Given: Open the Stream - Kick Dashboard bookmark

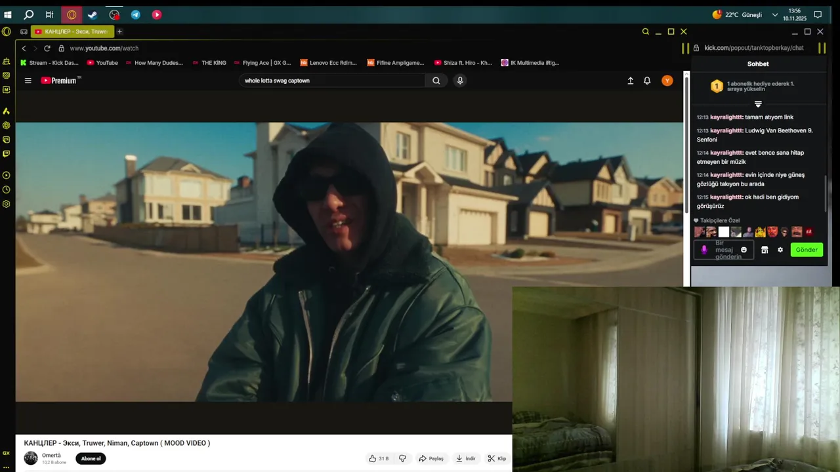Looking at the screenshot, I should (49, 63).
